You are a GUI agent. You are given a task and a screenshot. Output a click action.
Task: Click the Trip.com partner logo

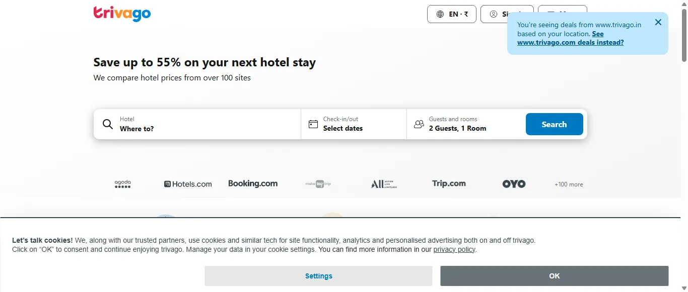tap(449, 184)
